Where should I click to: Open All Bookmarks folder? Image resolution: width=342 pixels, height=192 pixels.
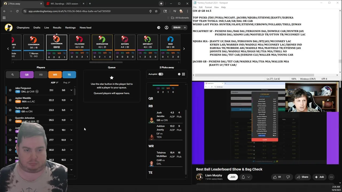(180, 18)
